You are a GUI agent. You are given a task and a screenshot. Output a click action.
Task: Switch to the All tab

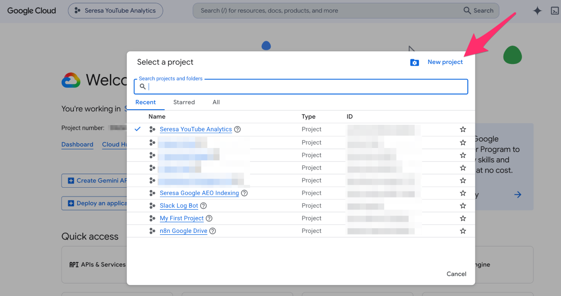coord(216,102)
